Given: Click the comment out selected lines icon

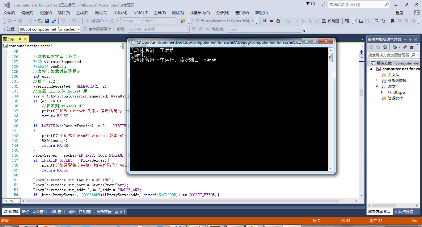Looking at the screenshot, I should tap(377, 21).
